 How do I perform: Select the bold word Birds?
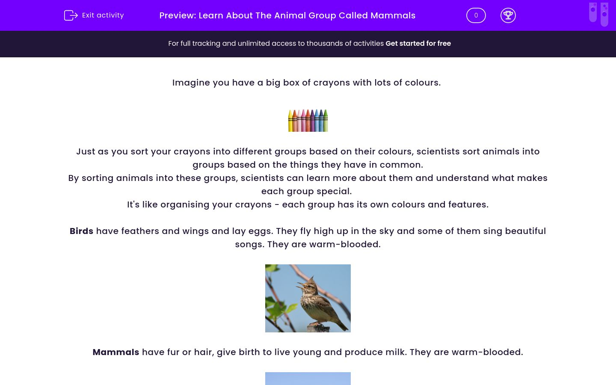[81, 231]
